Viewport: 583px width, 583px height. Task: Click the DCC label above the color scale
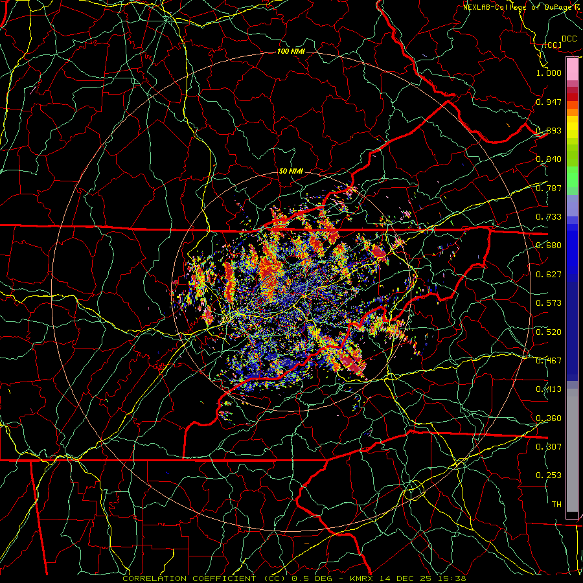(569, 39)
